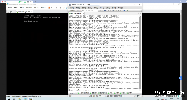
Task: Click the Print Screen icon in SecureCRT
Action: click(108, 10)
